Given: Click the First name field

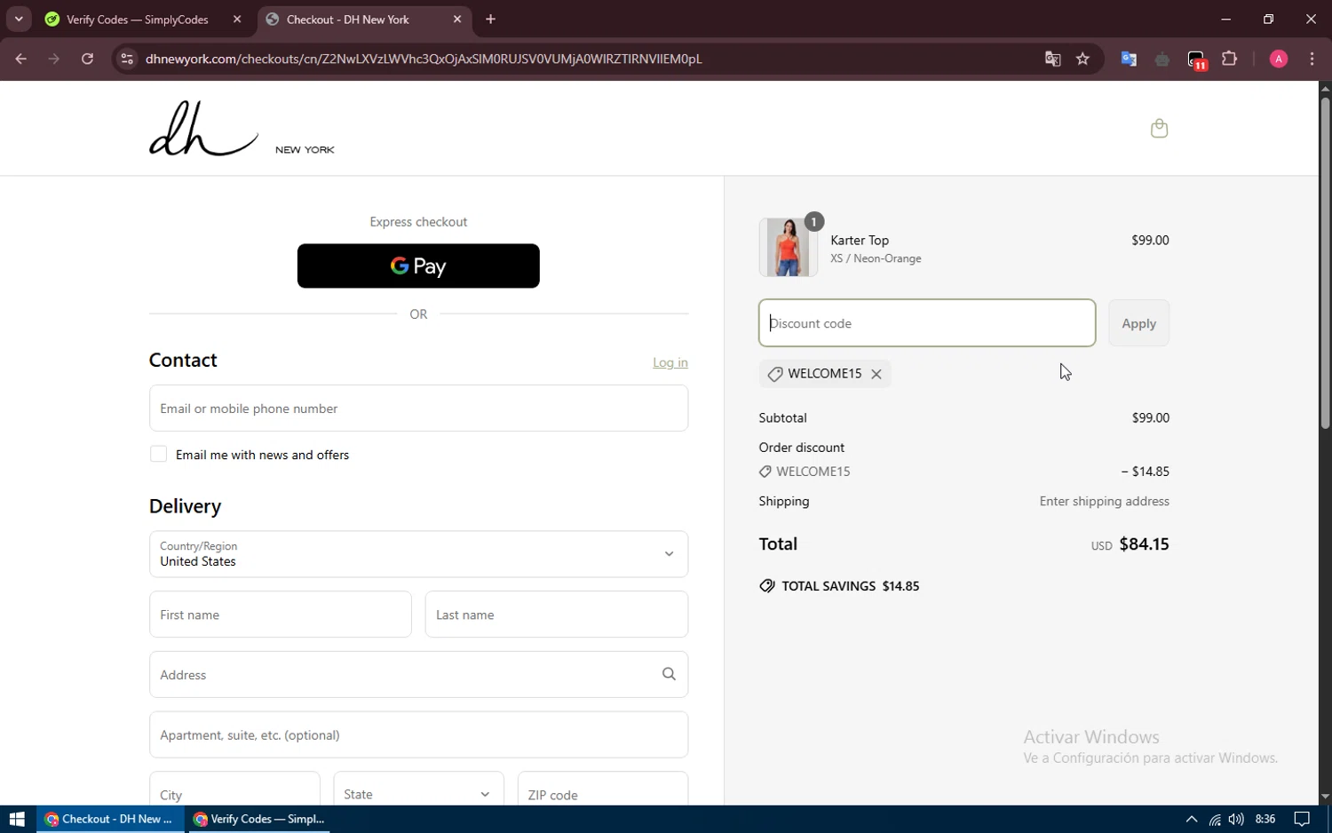Looking at the screenshot, I should pyautogui.click(x=280, y=615).
